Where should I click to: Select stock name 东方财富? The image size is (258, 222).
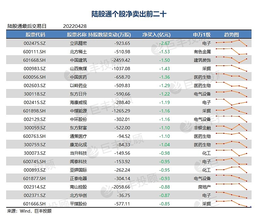pos(78,128)
